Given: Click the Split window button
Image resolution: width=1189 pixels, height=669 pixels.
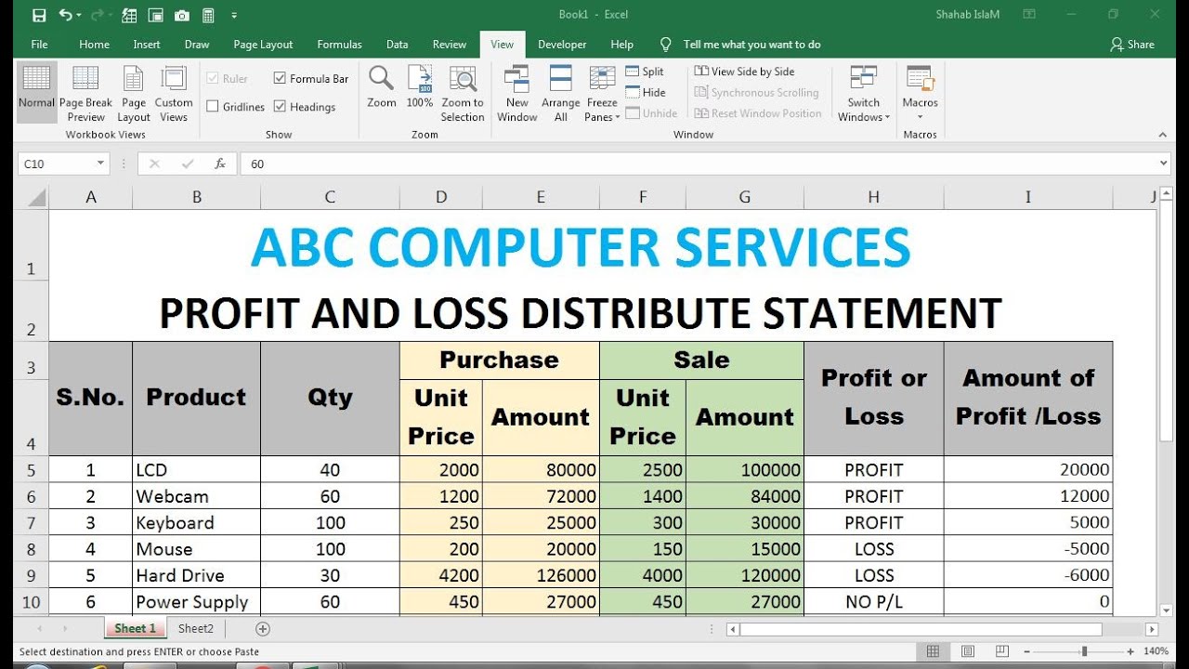Looking at the screenshot, I should (x=645, y=72).
